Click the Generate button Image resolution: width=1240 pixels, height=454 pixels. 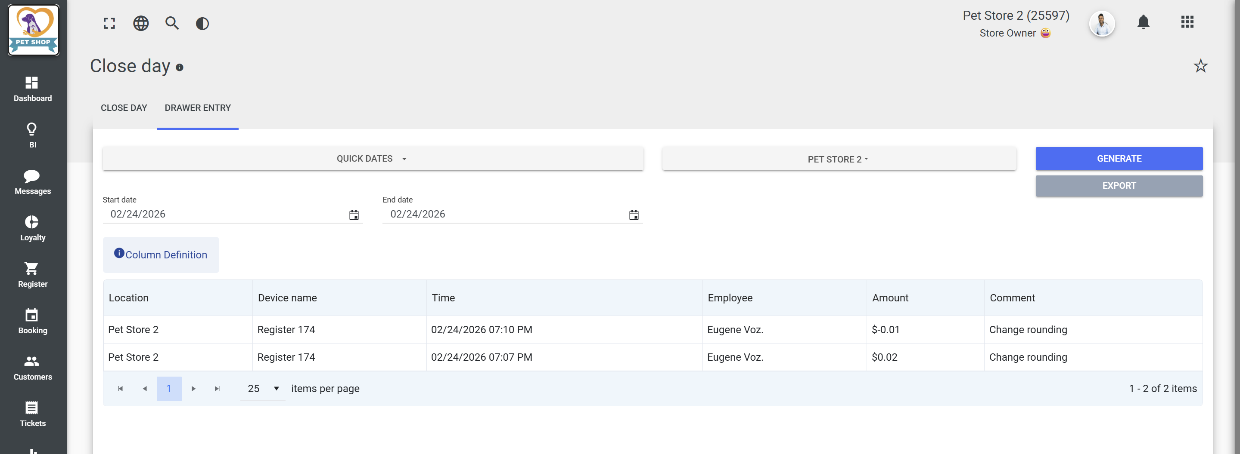click(1119, 159)
